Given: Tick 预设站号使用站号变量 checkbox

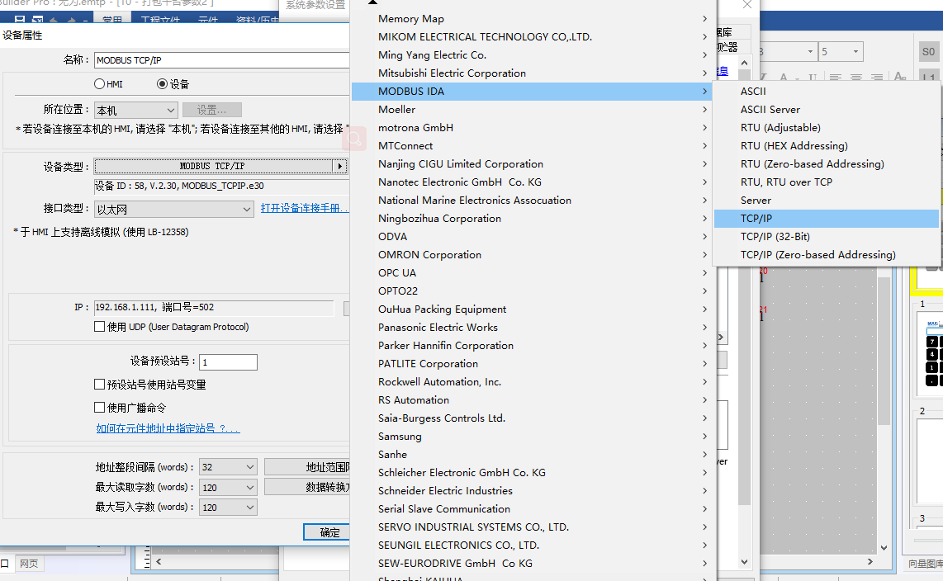Looking at the screenshot, I should click(100, 385).
